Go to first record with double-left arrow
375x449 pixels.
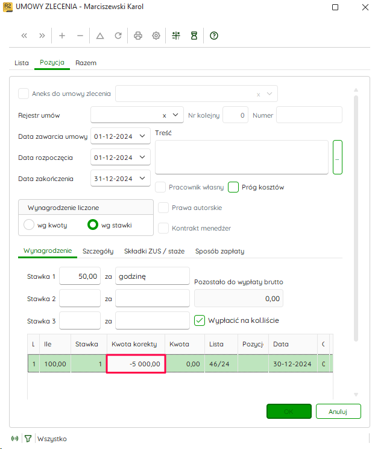point(24,36)
